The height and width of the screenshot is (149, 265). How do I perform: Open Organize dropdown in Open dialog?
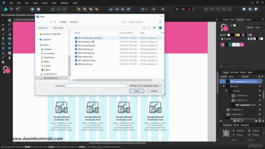point(43,28)
